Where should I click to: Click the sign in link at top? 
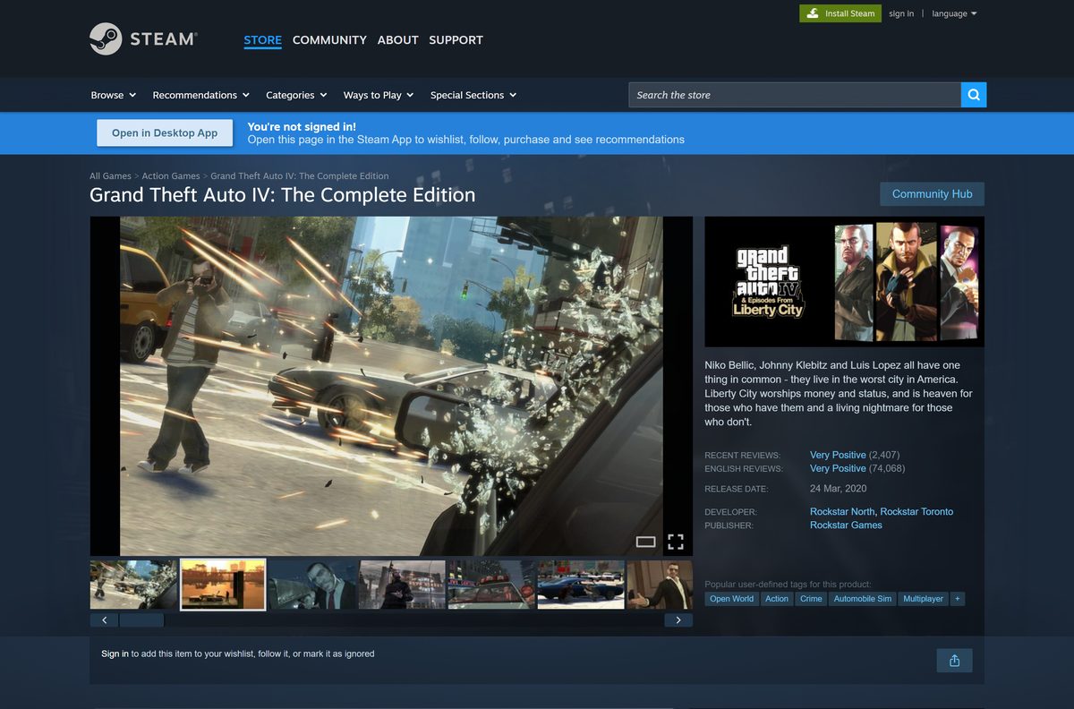point(901,13)
